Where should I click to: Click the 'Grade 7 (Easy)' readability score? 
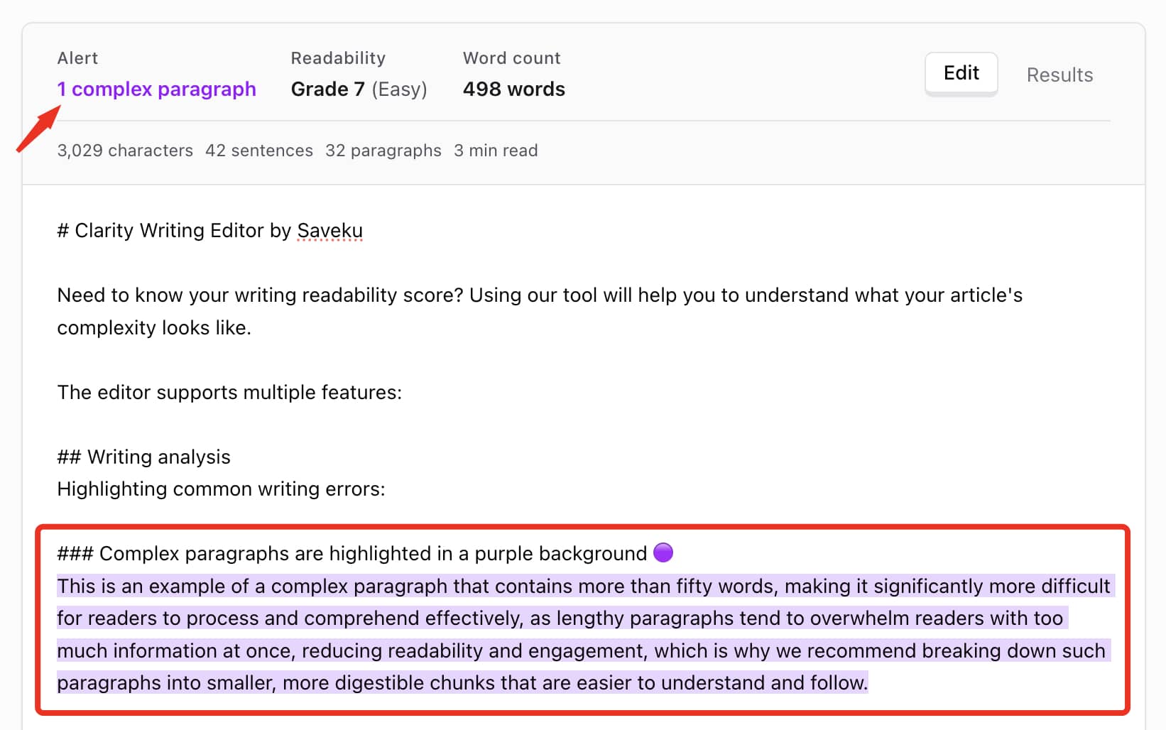[359, 89]
